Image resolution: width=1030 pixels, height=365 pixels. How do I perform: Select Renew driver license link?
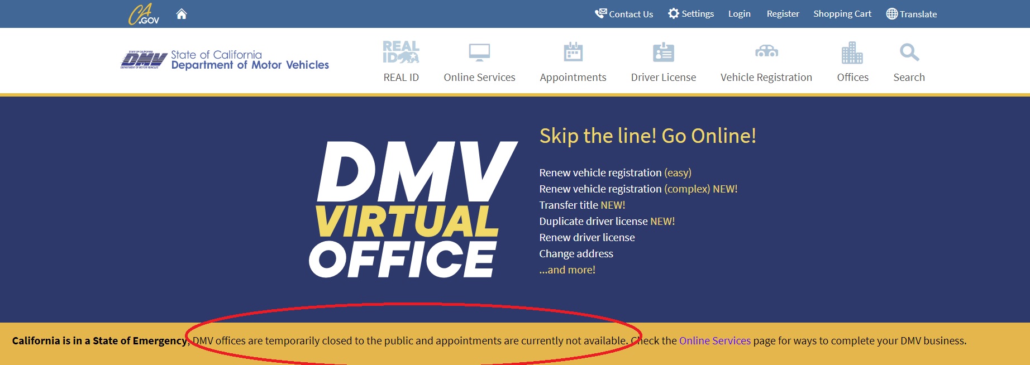(x=587, y=238)
